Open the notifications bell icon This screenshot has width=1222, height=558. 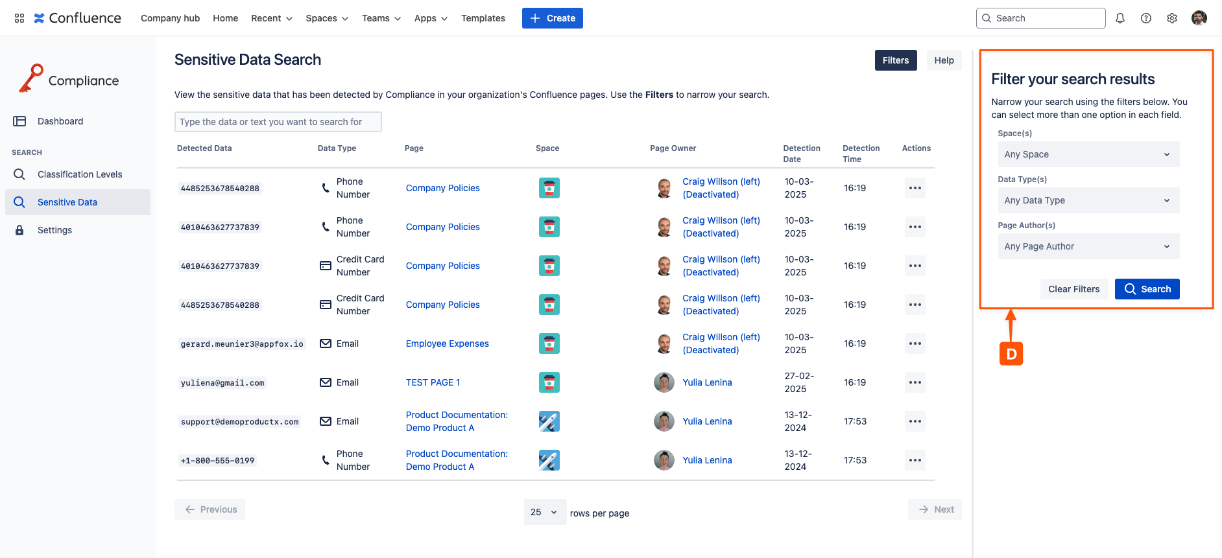[x=1120, y=18]
